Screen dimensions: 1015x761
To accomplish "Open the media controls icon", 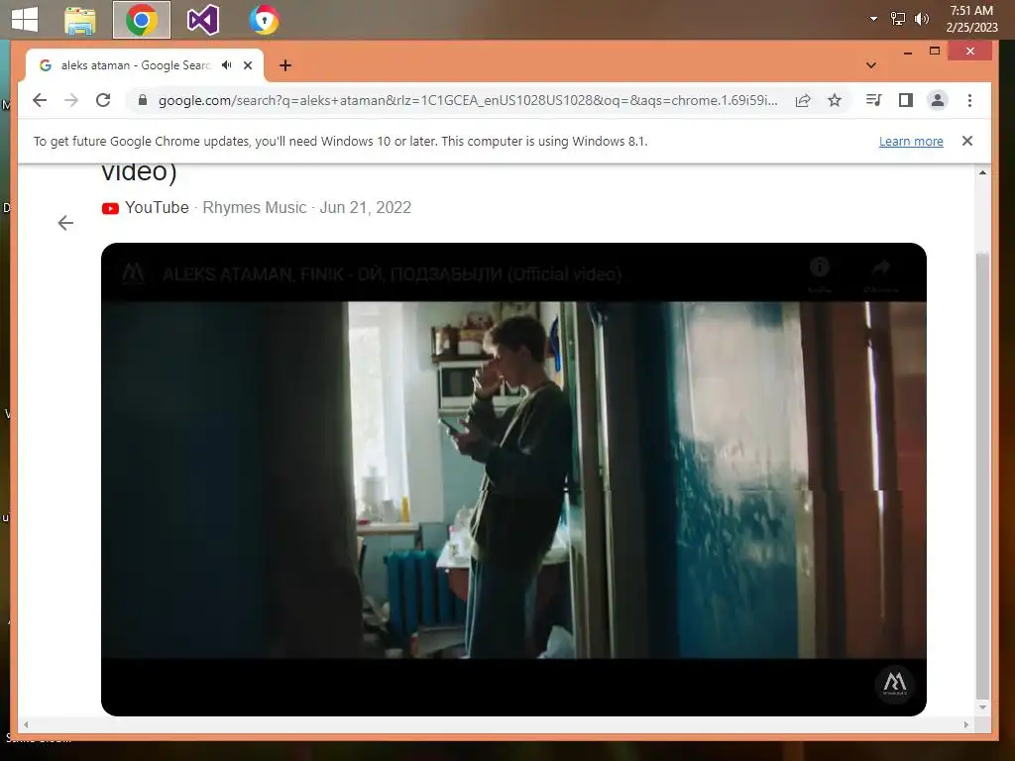I will (x=874, y=100).
